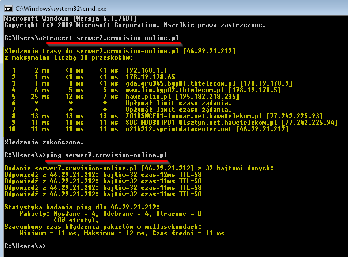Click the empty prompt at the bottom
Viewport: 348px width, 257px height.
pos(25,246)
